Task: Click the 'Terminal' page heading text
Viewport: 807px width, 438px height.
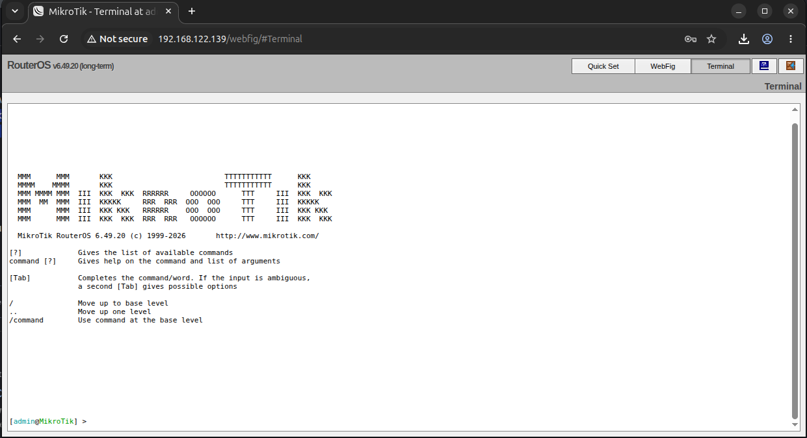Action: [783, 86]
